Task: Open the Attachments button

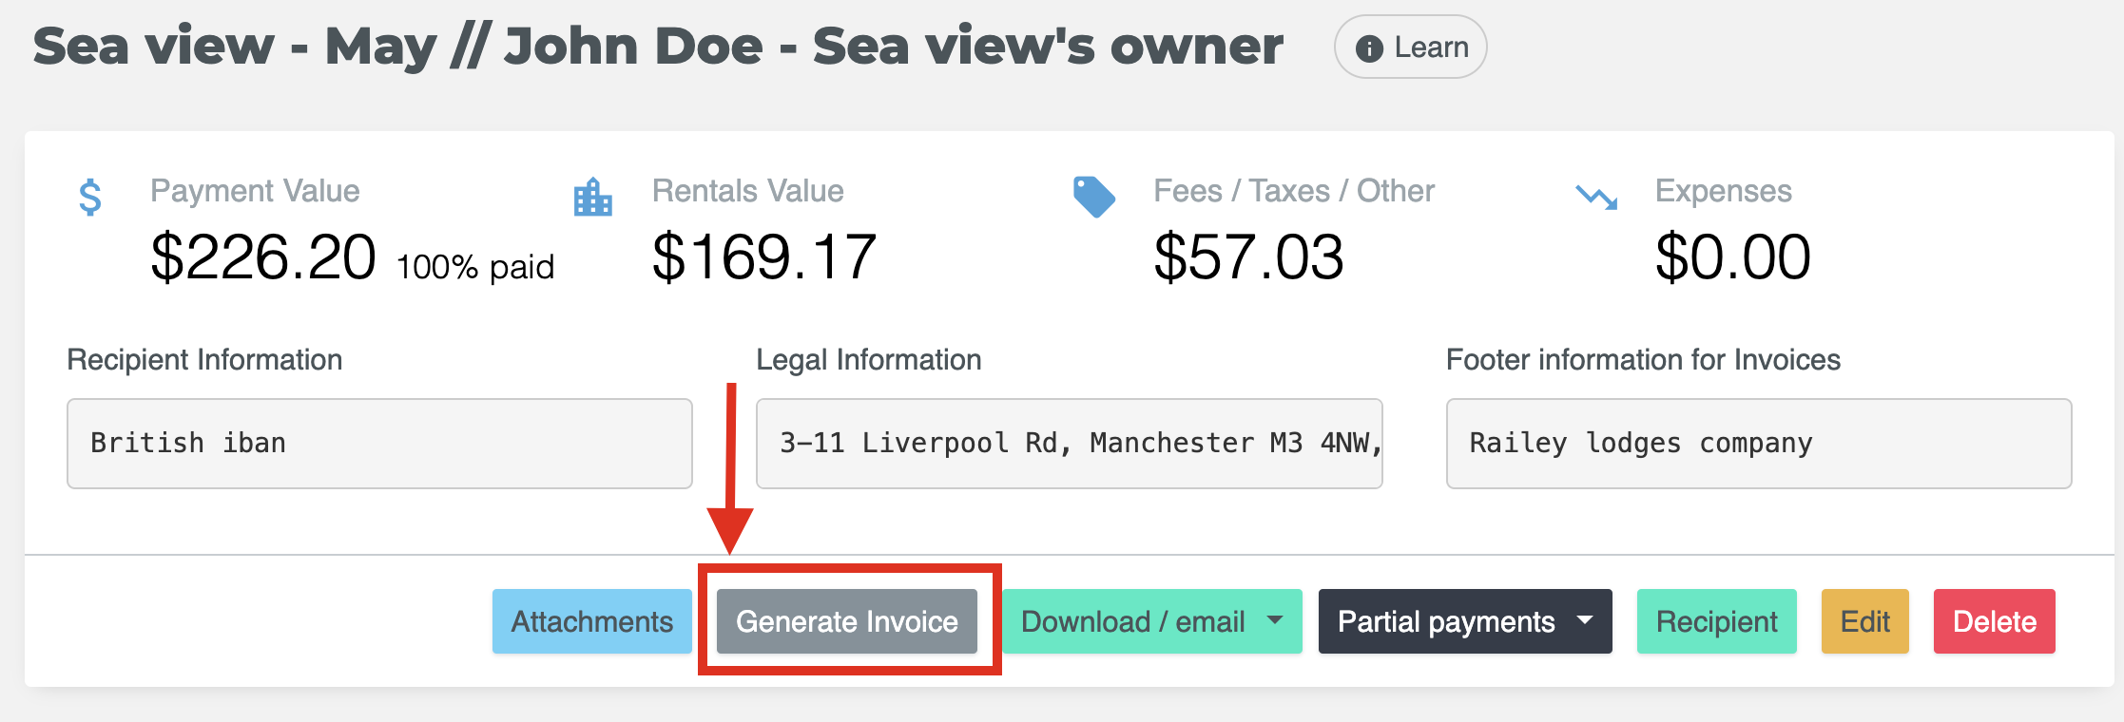Action: (x=591, y=621)
